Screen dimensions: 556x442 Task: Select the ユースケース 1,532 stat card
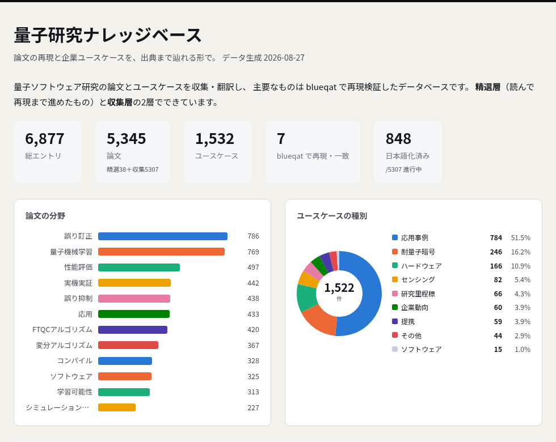point(218,152)
